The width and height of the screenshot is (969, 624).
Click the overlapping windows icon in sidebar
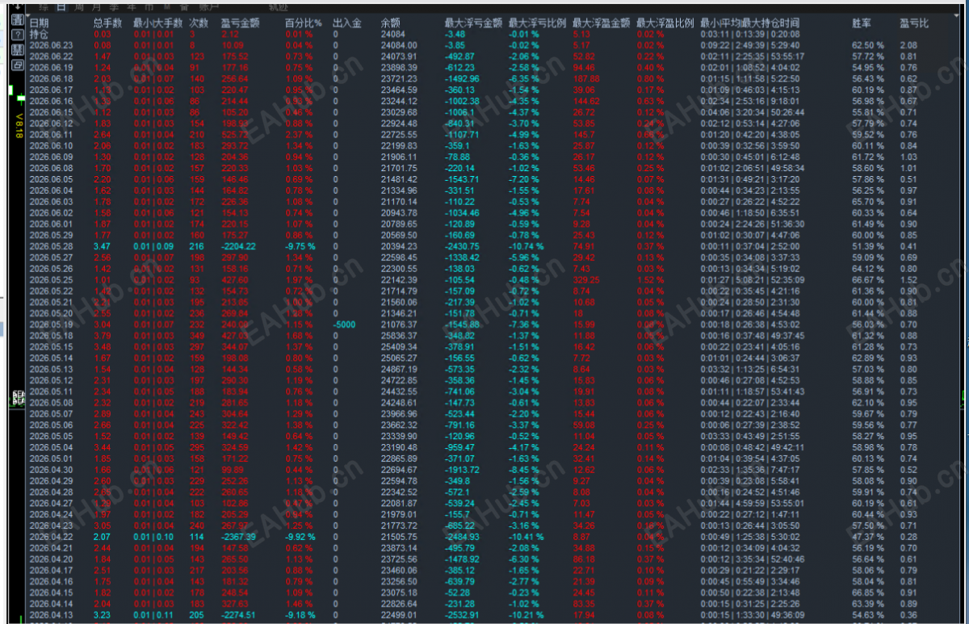tap(17, 65)
